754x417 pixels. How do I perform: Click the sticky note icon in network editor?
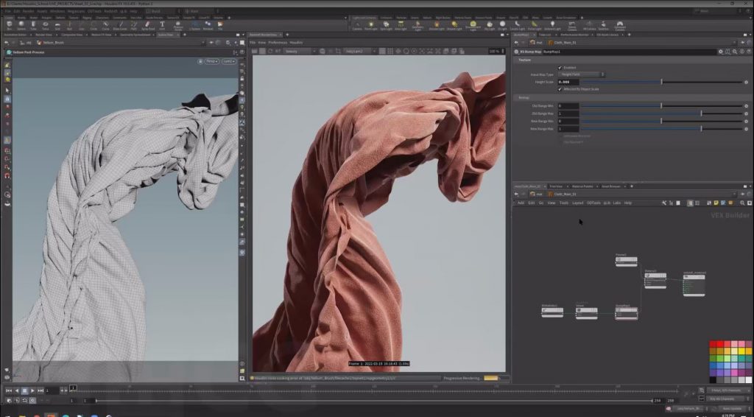(x=716, y=203)
